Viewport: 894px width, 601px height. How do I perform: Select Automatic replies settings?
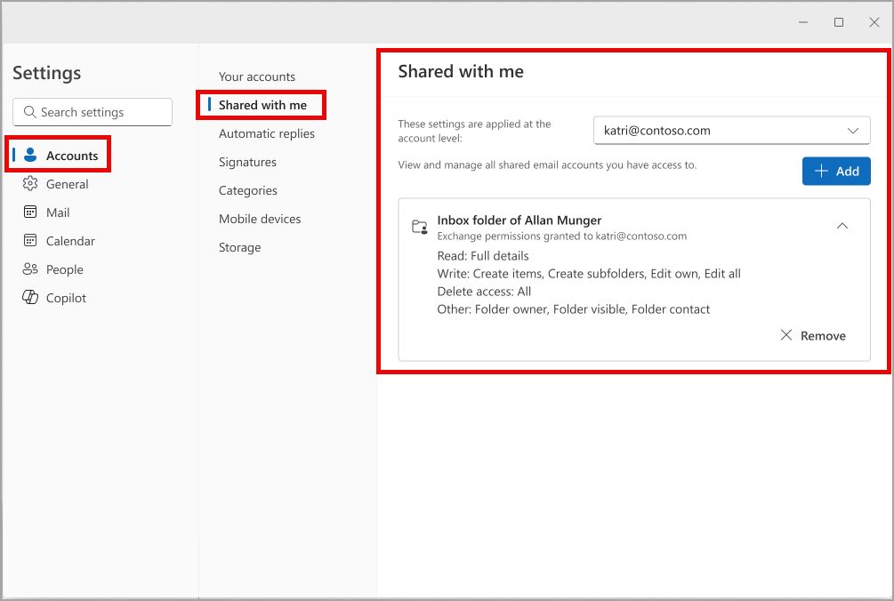coord(266,133)
